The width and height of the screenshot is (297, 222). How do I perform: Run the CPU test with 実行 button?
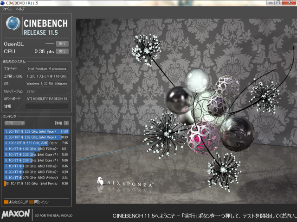pos(62,51)
